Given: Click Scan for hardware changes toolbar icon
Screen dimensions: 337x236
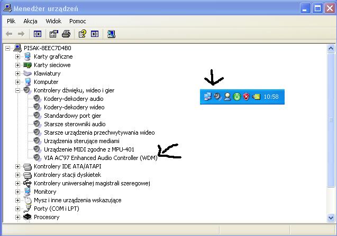Looking at the screenshot, I should (x=111, y=34).
